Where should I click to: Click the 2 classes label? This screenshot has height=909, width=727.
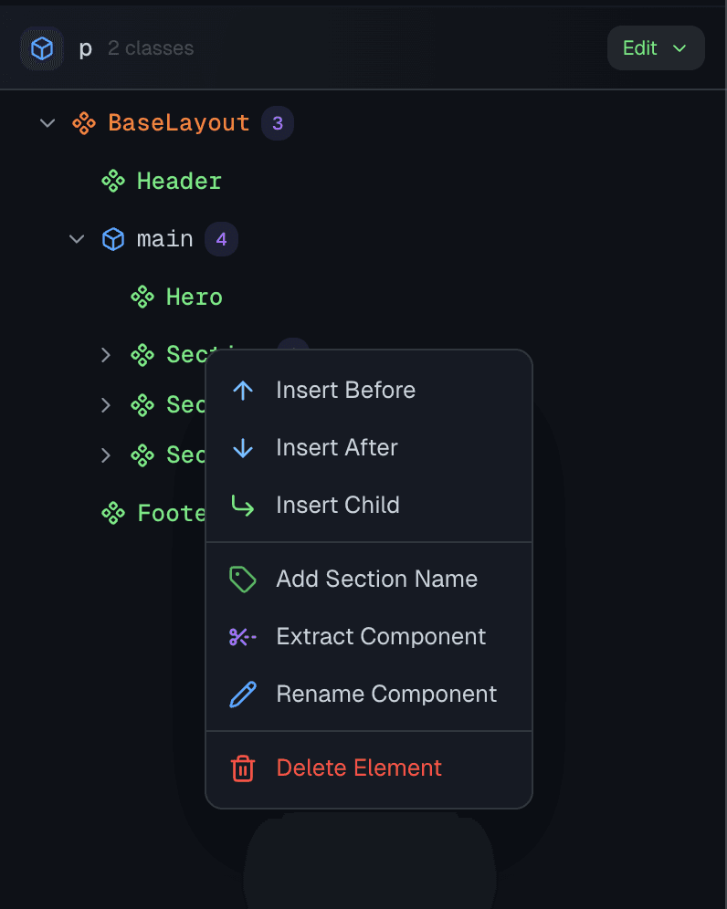tap(150, 48)
